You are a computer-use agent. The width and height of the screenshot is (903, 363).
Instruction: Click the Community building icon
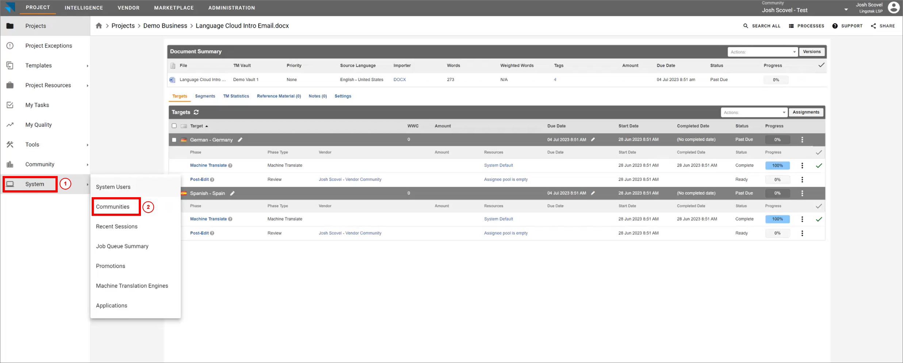(10, 164)
